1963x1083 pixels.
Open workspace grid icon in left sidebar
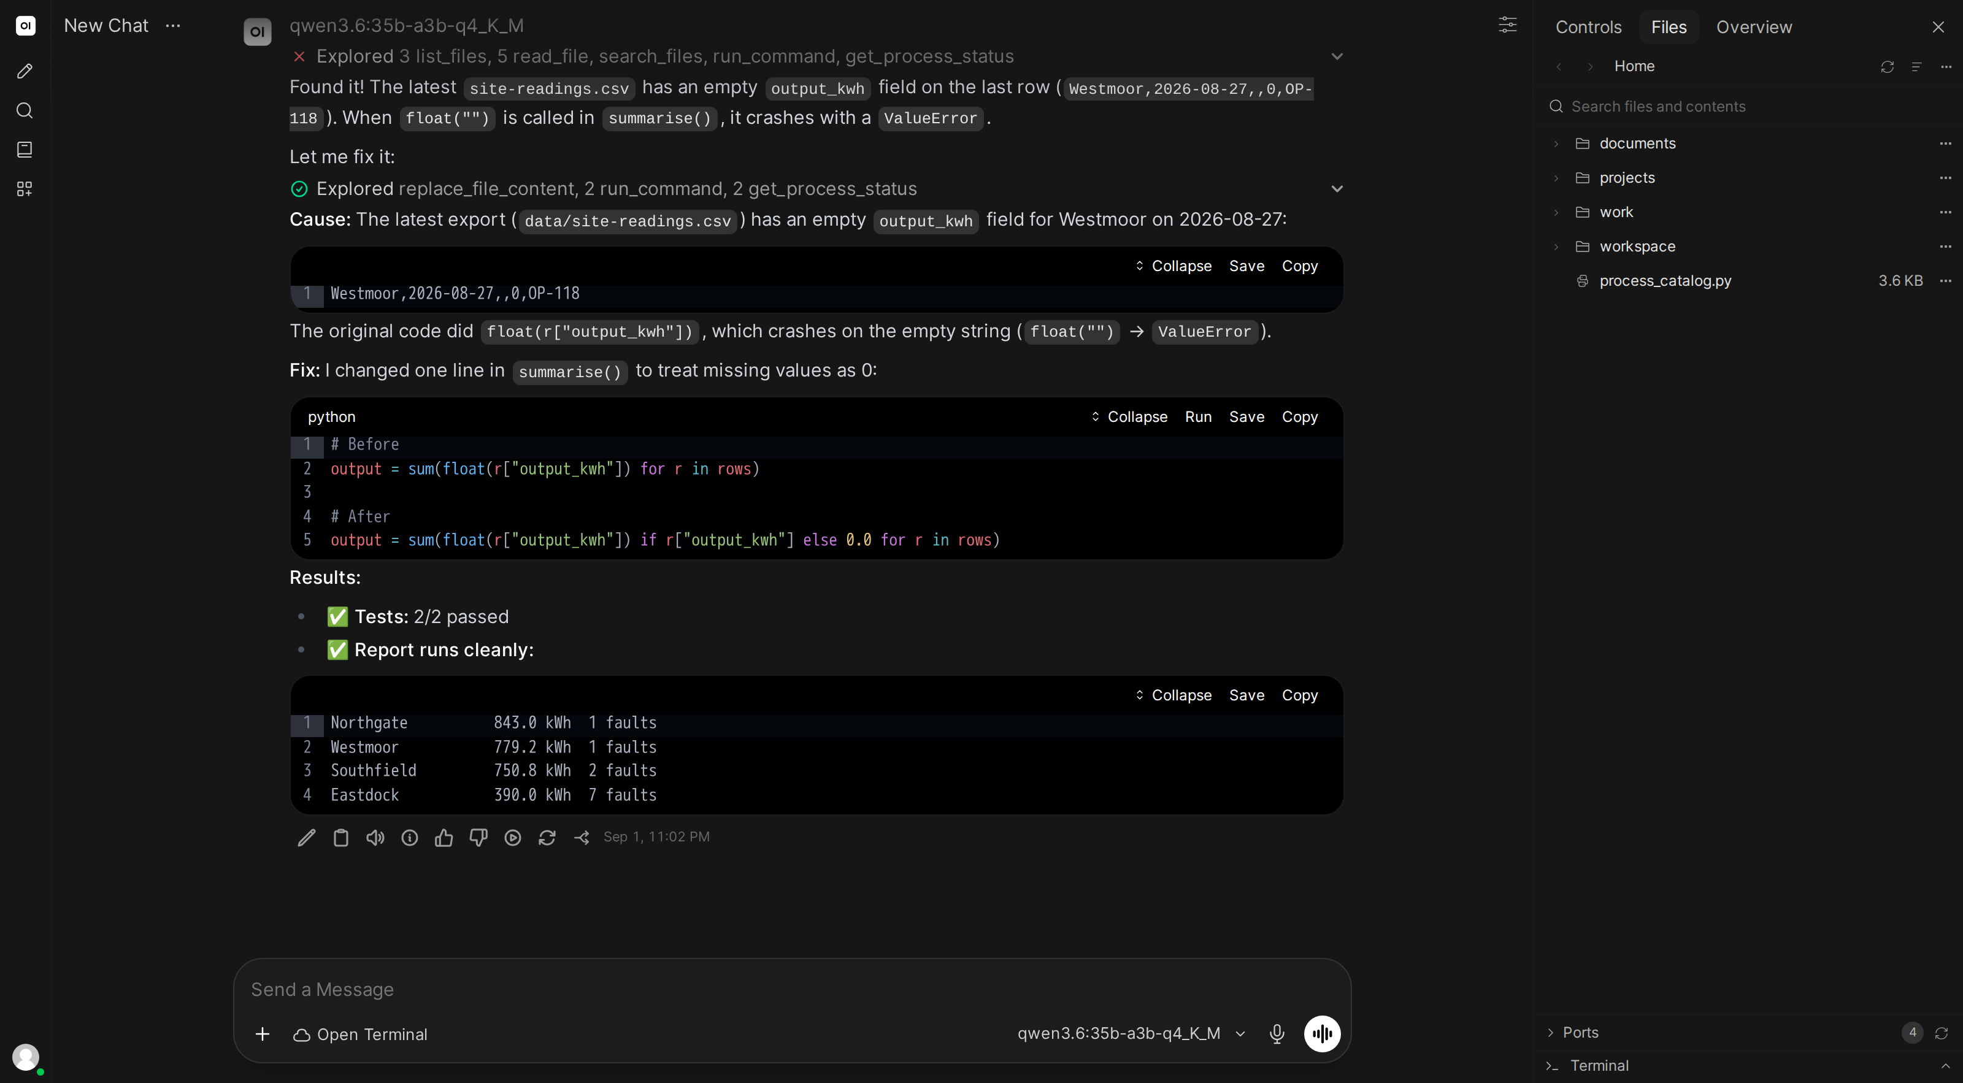tap(25, 189)
